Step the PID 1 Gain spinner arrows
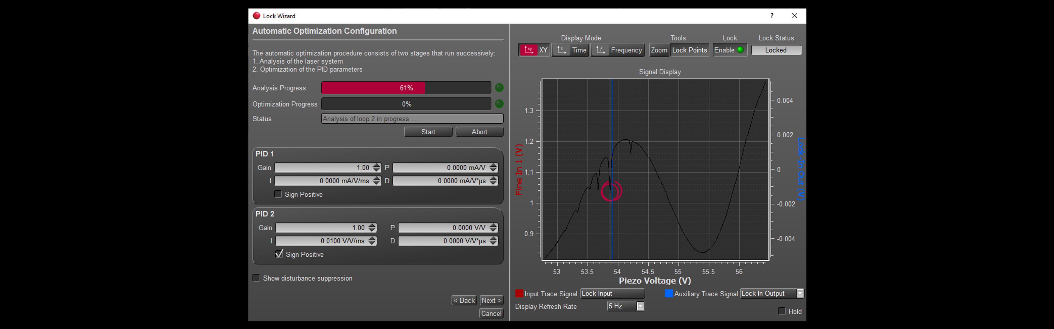 [376, 168]
